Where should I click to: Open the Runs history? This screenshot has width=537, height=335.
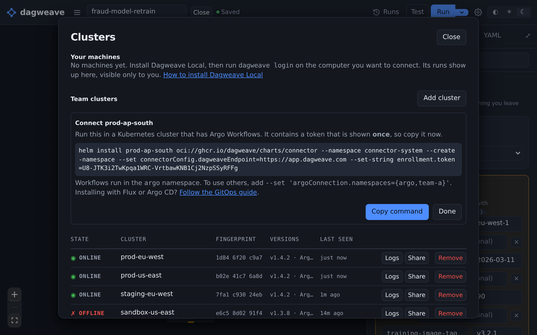pyautogui.click(x=386, y=12)
